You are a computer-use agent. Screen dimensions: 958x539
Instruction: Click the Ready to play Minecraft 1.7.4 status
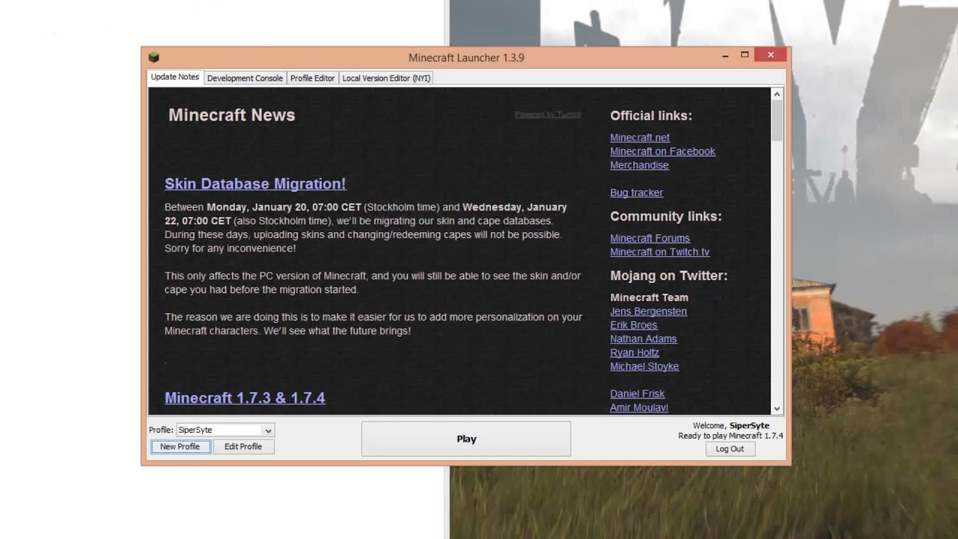point(730,436)
